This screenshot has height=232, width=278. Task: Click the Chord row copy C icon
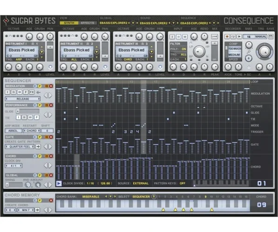tap(35, 156)
